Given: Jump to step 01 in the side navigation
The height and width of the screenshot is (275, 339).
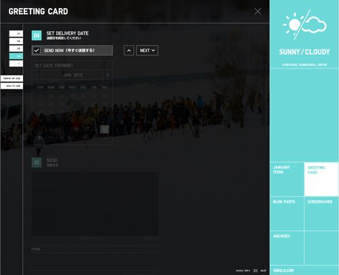Looking at the screenshot, I should (x=16, y=33).
